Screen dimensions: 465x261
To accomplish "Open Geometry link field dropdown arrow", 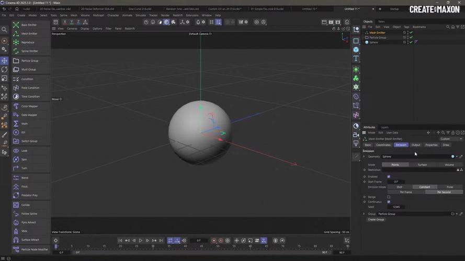I will point(457,157).
